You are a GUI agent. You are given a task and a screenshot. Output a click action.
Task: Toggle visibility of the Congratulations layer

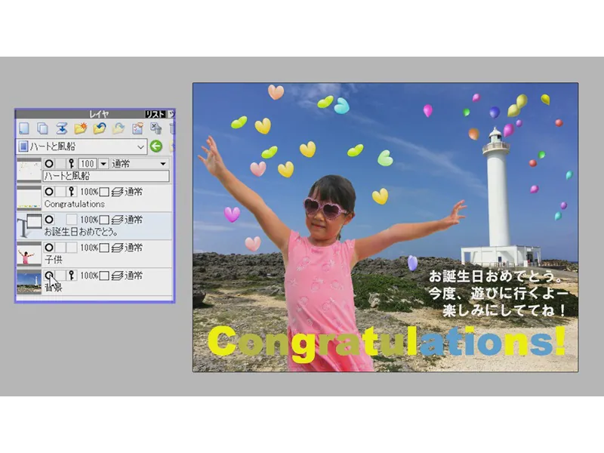[x=49, y=192]
